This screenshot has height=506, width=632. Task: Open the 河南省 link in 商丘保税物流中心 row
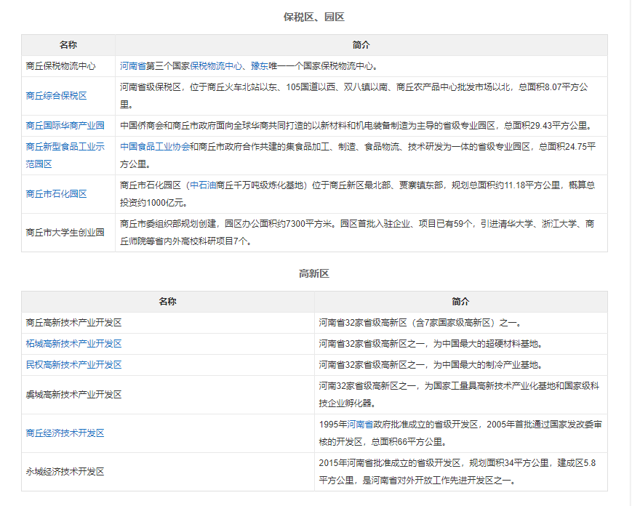pos(133,65)
